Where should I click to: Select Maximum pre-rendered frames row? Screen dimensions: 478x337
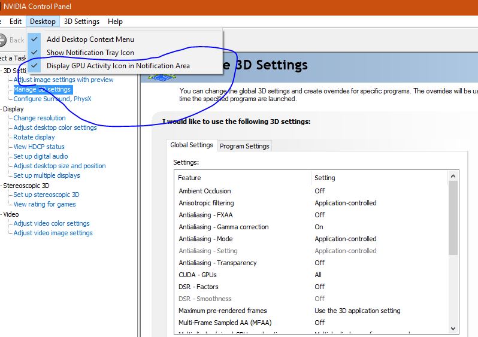click(311, 311)
